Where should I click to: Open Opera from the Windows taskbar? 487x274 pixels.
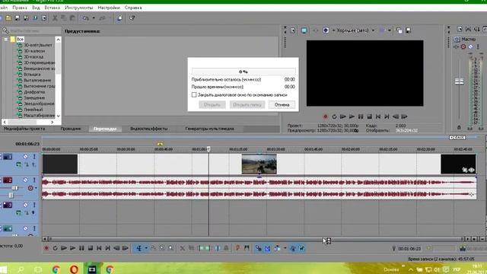[x=74, y=269]
